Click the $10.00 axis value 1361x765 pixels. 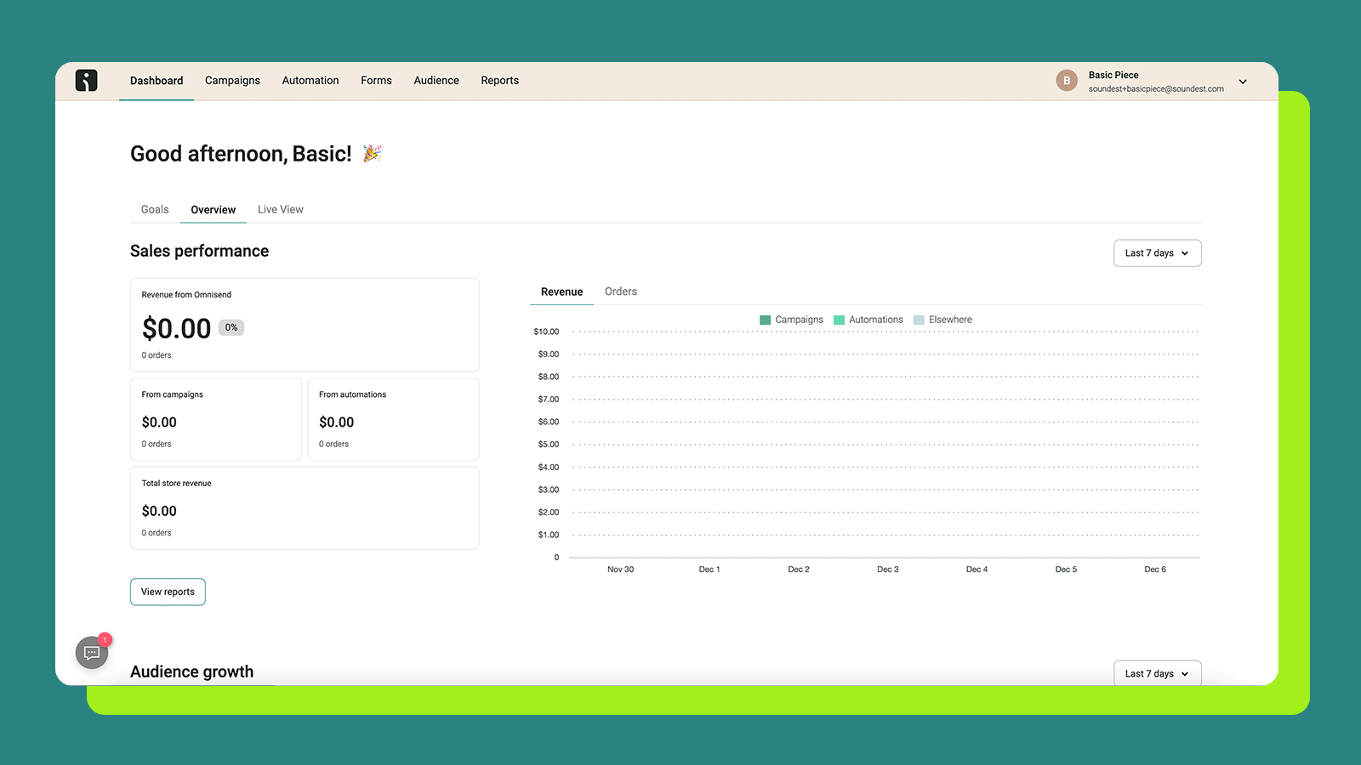point(546,331)
